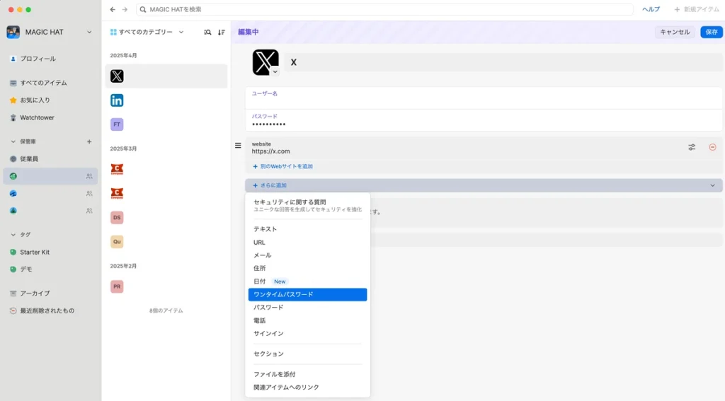
Task: Click the 保存 save button
Action: click(711, 32)
